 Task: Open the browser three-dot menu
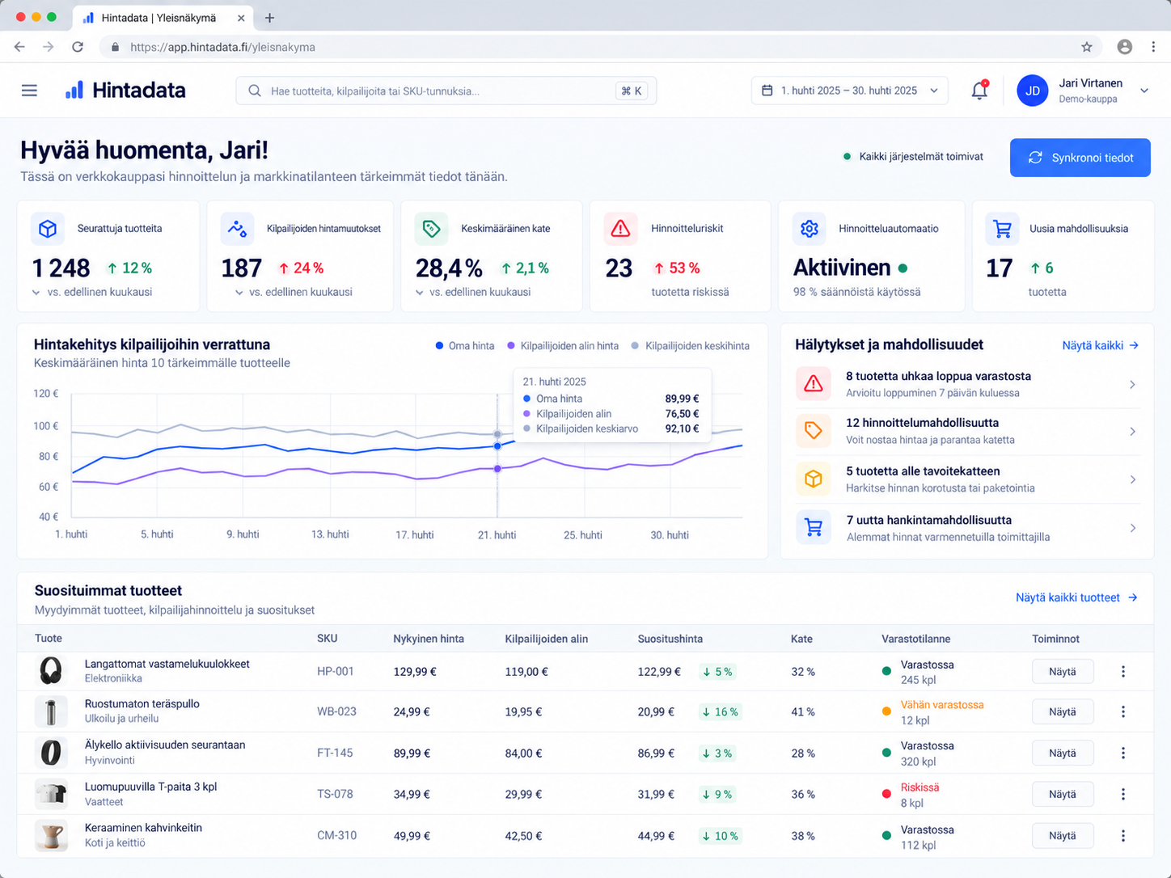click(1153, 47)
